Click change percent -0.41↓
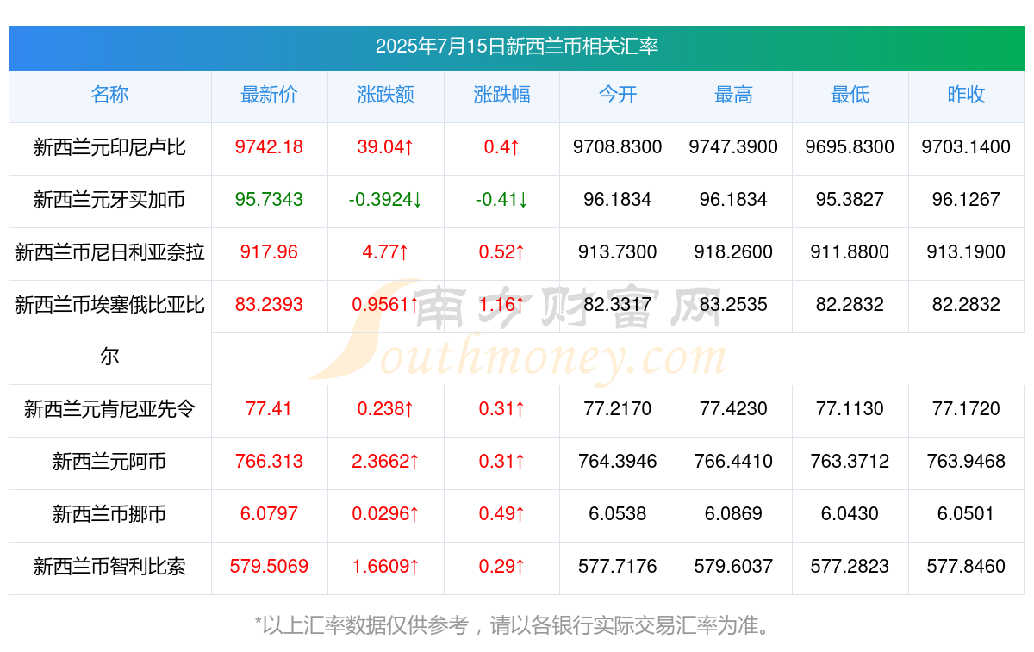 501,200
